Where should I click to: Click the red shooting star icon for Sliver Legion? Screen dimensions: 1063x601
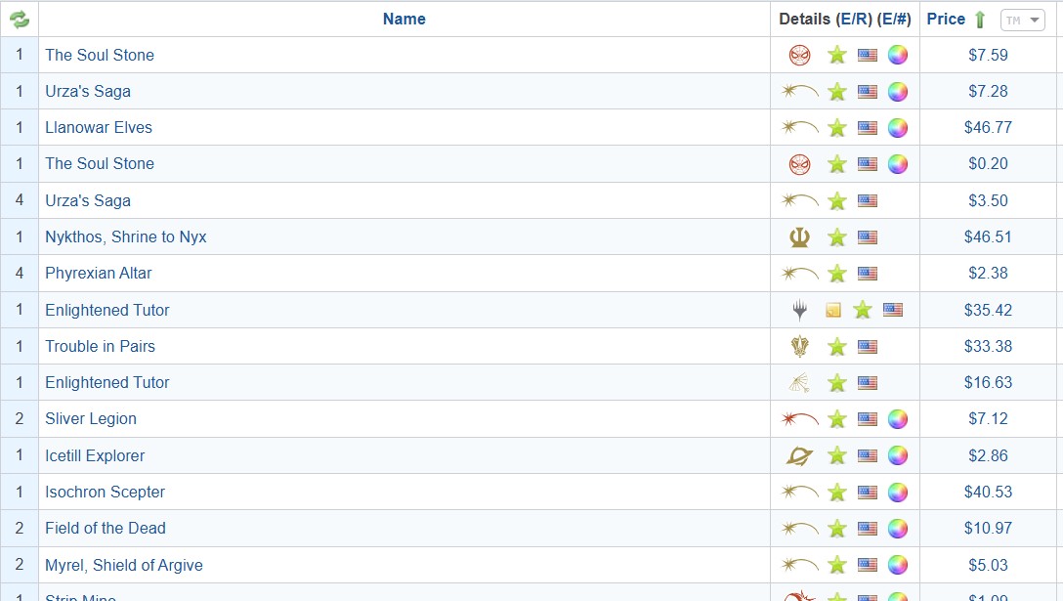pyautogui.click(x=800, y=419)
